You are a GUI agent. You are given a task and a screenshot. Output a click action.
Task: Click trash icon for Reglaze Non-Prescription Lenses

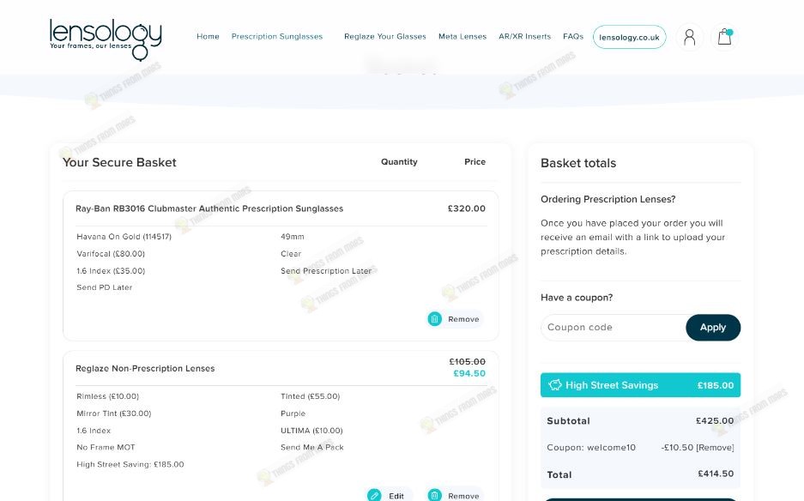tap(434, 495)
